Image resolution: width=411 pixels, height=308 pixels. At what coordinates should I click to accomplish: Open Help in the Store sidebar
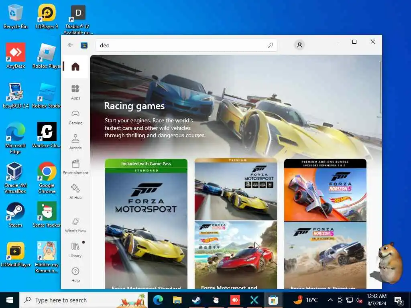75,275
